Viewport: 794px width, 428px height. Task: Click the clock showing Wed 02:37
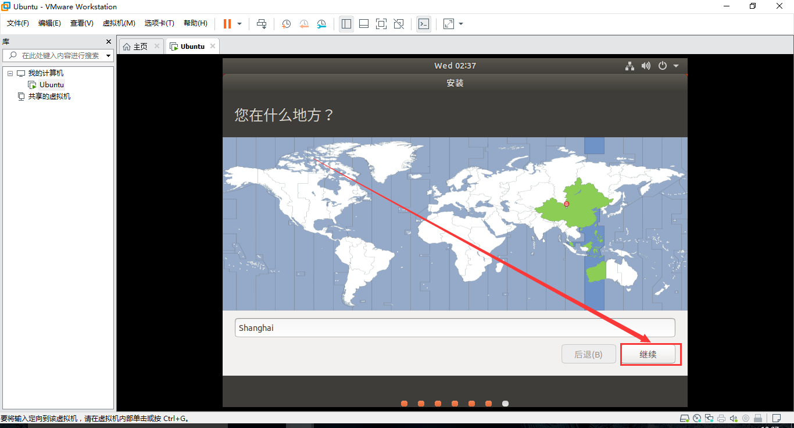pyautogui.click(x=455, y=66)
